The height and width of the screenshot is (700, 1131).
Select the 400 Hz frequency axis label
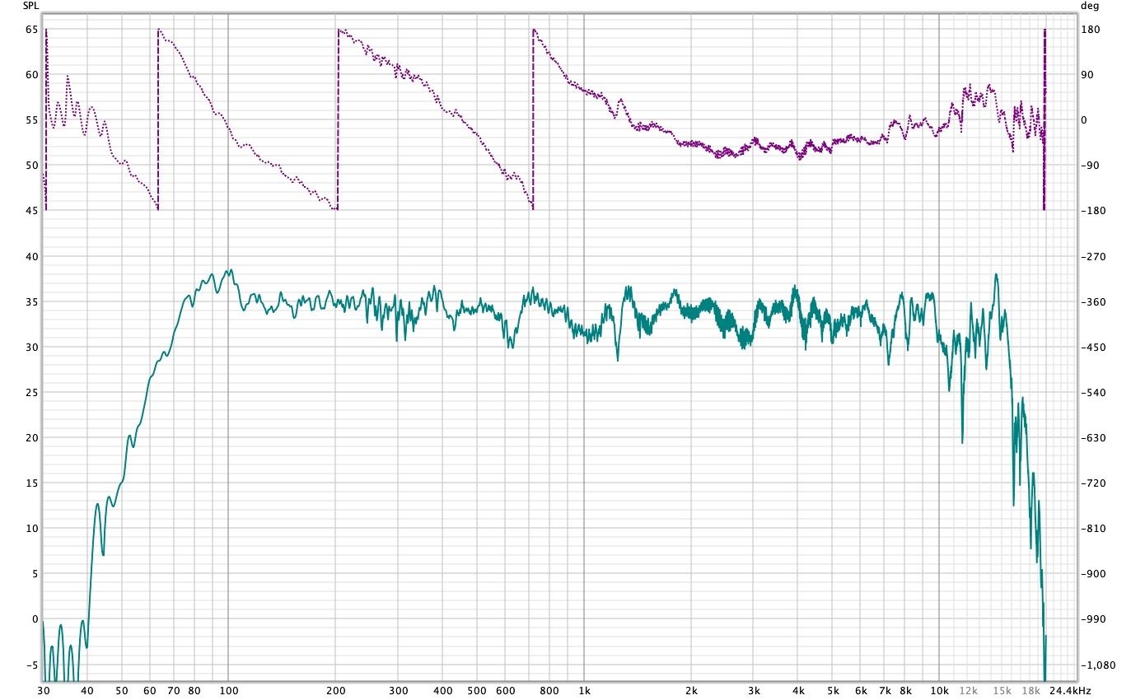point(442,690)
